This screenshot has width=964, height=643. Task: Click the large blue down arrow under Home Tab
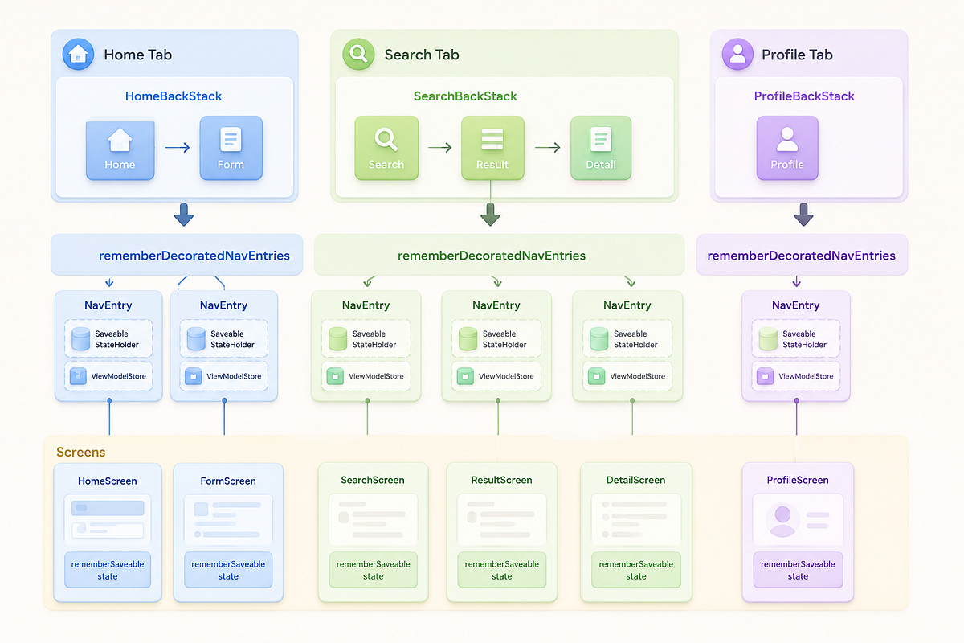(x=184, y=215)
